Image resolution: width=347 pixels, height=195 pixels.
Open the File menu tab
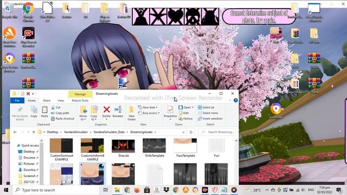click(x=17, y=100)
